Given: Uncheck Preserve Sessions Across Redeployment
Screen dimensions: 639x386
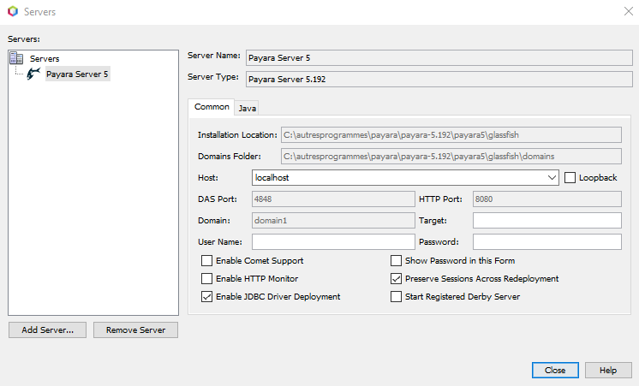Looking at the screenshot, I should pos(396,278).
